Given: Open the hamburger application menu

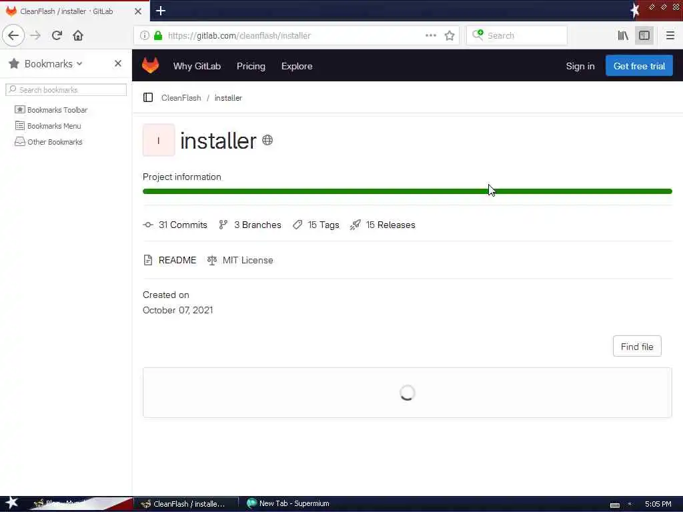Looking at the screenshot, I should click(x=670, y=35).
